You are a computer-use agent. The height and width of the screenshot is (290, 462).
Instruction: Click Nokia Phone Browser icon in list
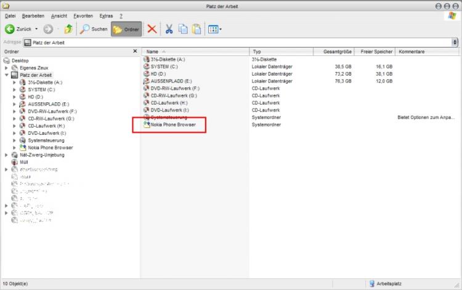147,124
